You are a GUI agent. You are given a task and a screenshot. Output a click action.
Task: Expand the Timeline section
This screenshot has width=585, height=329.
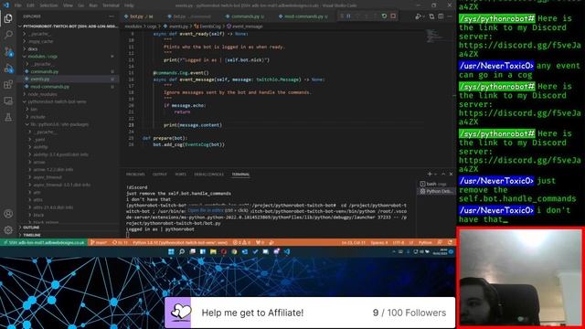pos(67,235)
